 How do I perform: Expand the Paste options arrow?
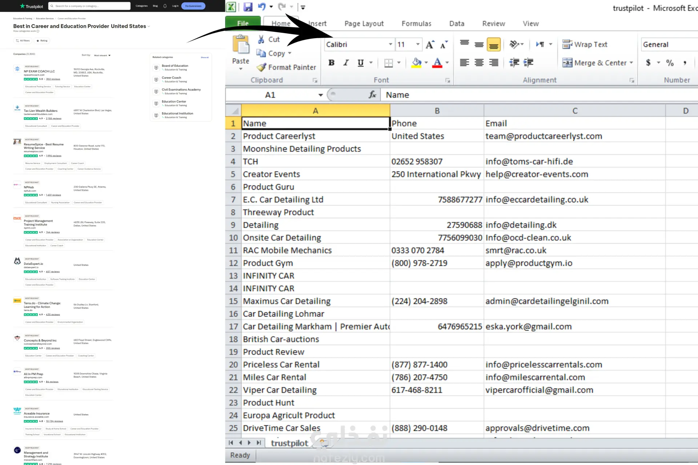(241, 69)
